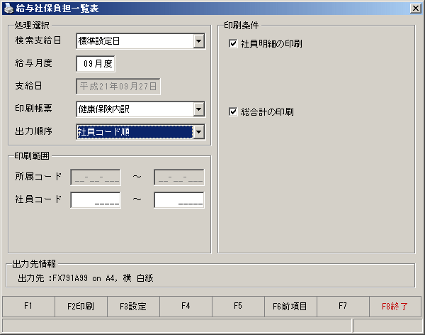Close the 給与社保負担一覧表 window
The width and height of the screenshot is (425, 335).
416,9
